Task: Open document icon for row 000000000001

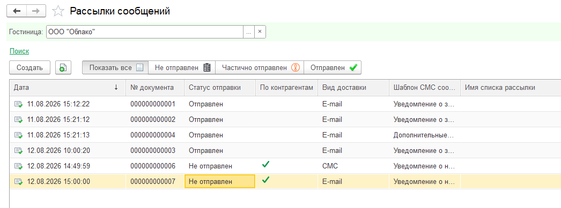Action: click(18, 104)
